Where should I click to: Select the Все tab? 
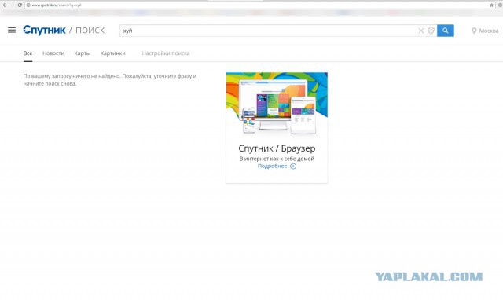[28, 53]
